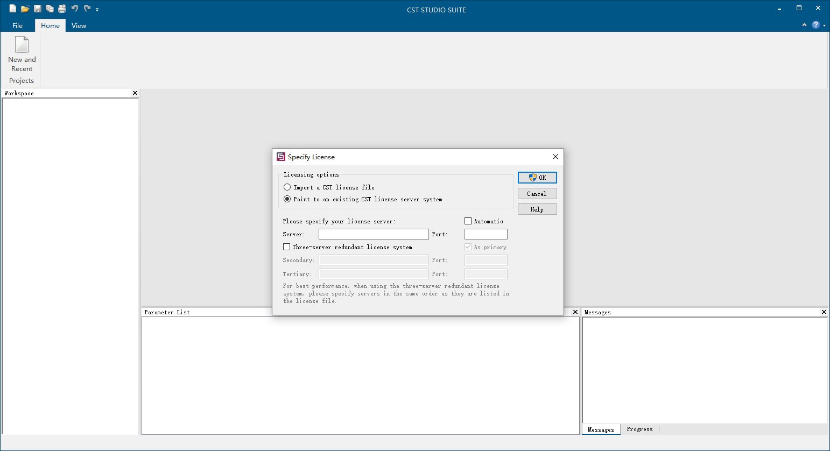Click Help button in Specify License dialog
The height and width of the screenshot is (451, 830).
(537, 209)
